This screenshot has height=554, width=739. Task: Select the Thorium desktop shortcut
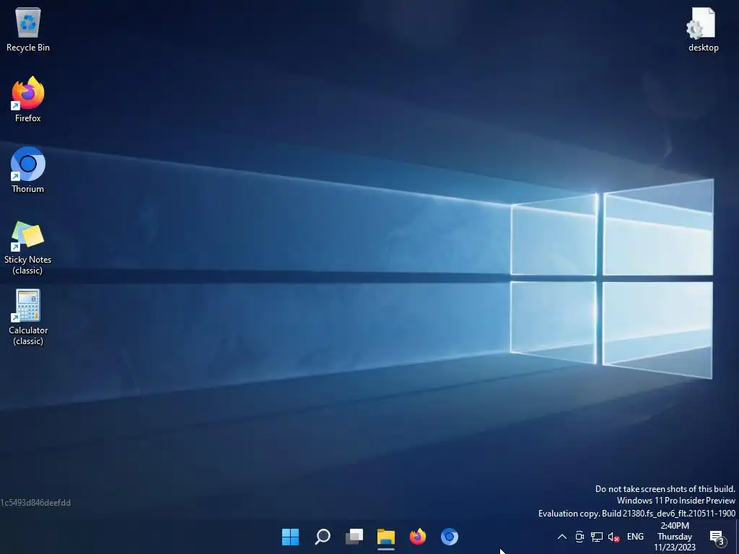[x=28, y=170]
